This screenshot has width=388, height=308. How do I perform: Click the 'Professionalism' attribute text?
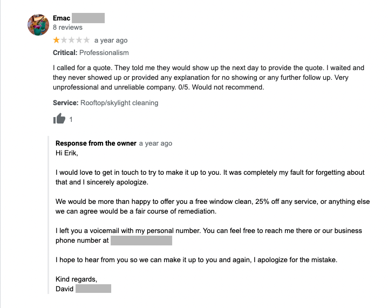pos(104,53)
